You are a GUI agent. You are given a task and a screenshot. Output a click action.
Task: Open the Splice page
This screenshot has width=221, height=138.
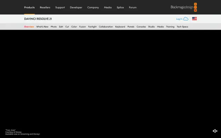click(x=120, y=7)
